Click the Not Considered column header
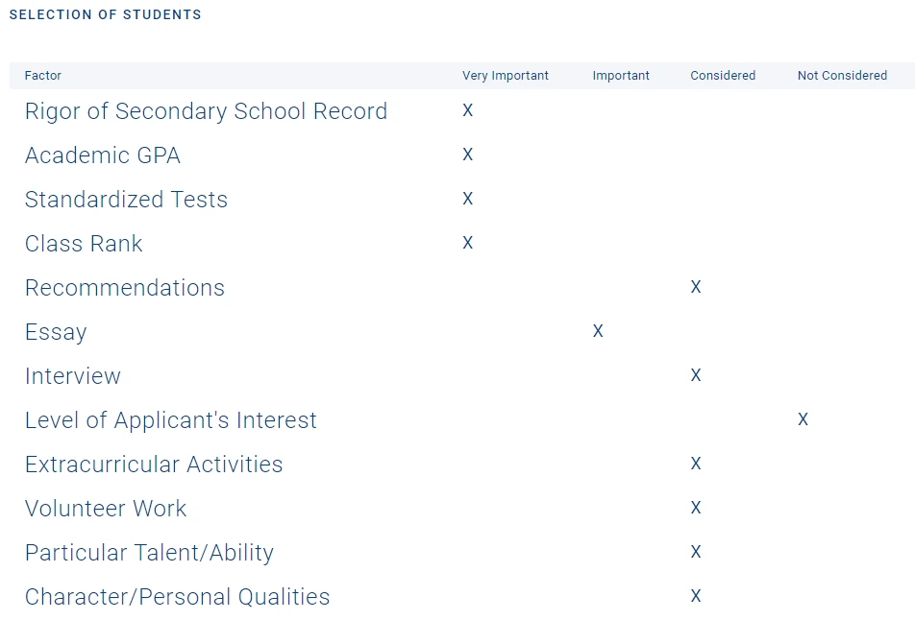Screen dimensions: 915x620 pyautogui.click(x=842, y=76)
